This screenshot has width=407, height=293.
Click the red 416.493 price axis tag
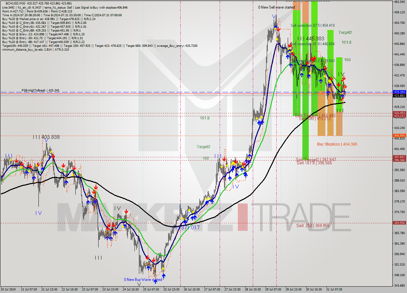coord(399,113)
